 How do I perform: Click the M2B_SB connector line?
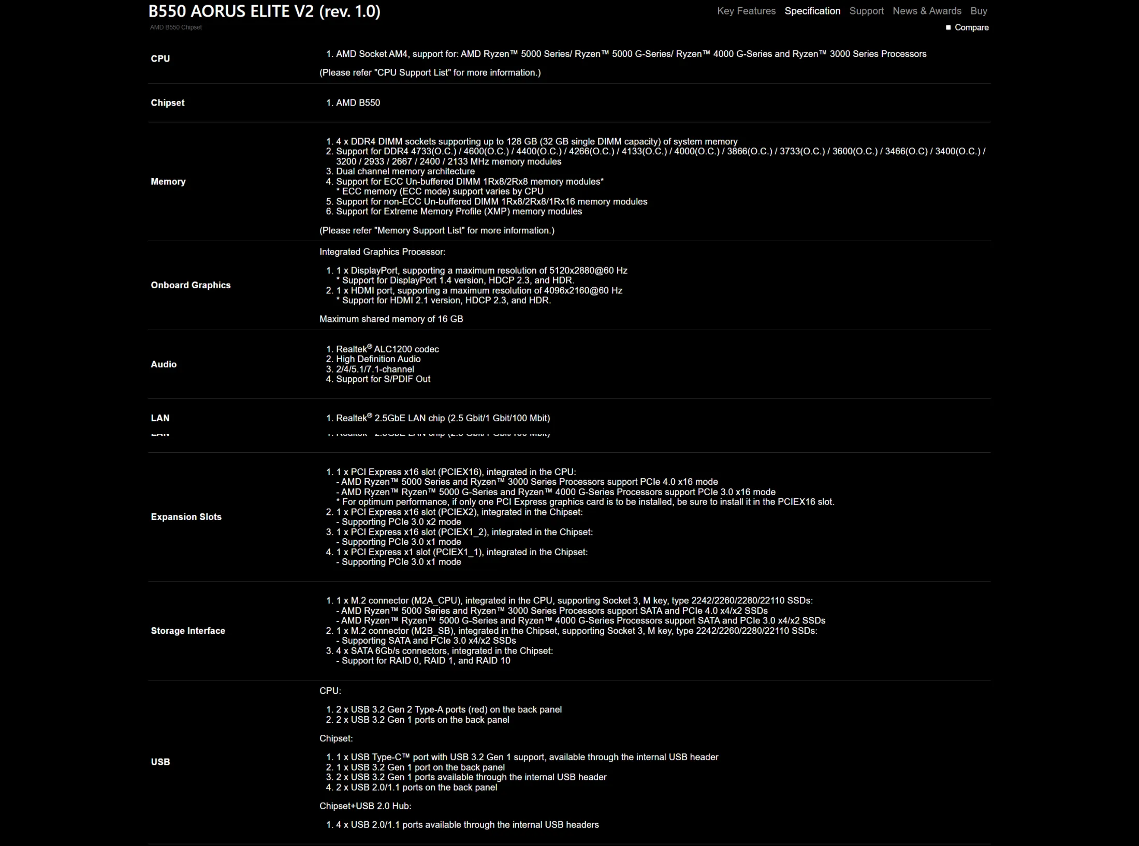[576, 631]
